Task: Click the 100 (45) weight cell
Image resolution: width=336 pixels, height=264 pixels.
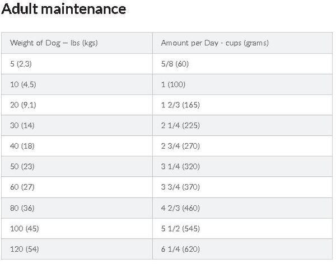Action: click(24, 229)
